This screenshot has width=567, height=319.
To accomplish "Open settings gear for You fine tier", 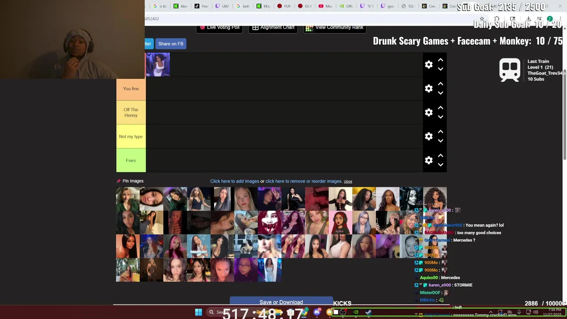I will pos(428,89).
